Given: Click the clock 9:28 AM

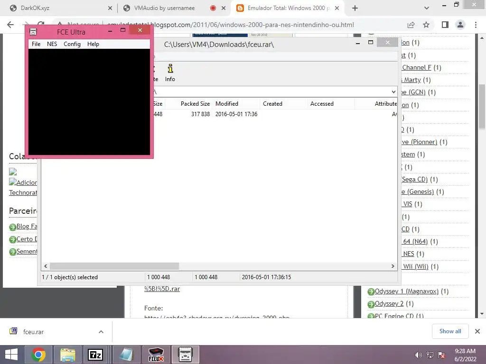Looking at the screenshot, I should (465, 351).
